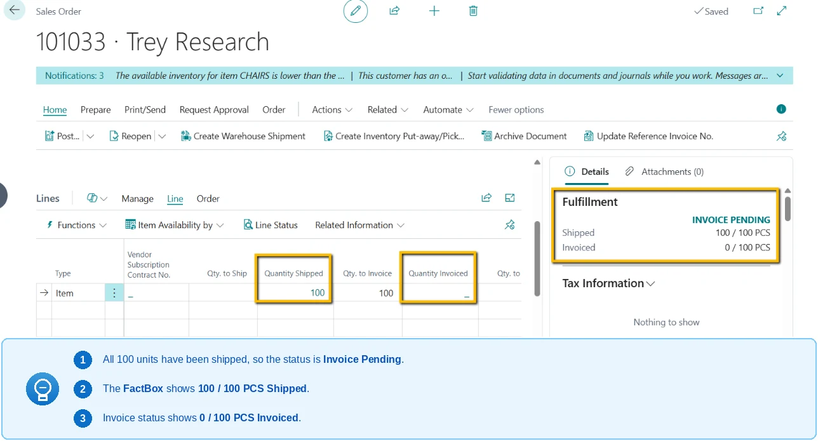Screen dimensions: 818x441
Task: Click the Fulfillment heading
Action: [590, 202]
